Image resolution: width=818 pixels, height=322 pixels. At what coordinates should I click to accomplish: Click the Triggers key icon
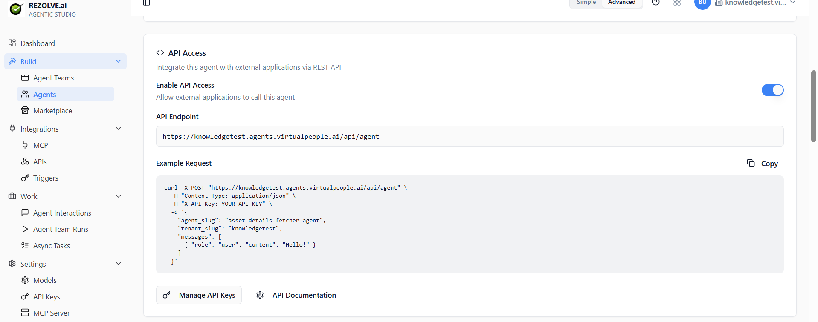tap(25, 178)
